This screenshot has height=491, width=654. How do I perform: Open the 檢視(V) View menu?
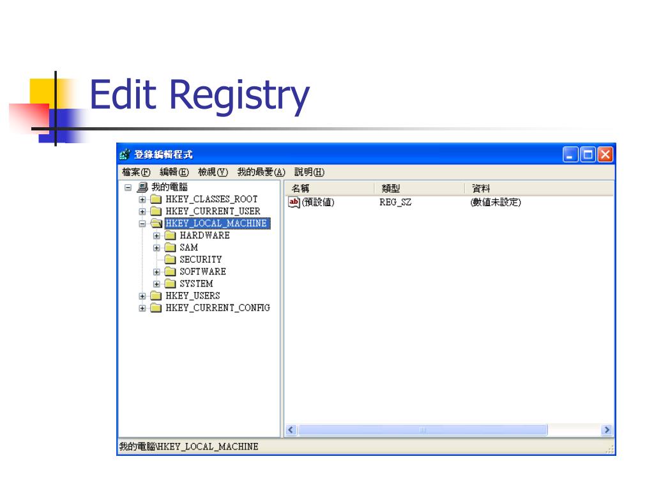(x=213, y=172)
